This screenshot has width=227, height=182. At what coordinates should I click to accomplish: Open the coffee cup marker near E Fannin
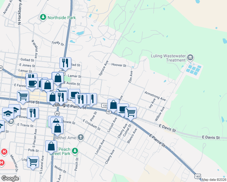point(32,83)
